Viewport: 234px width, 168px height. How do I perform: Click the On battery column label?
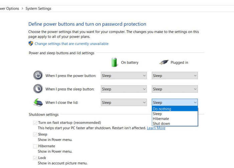click(130, 62)
